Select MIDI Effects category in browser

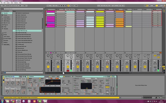[x=7, y=21]
